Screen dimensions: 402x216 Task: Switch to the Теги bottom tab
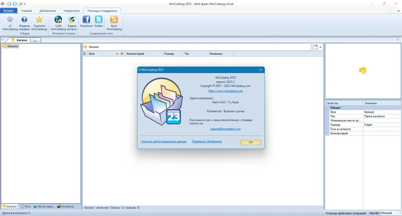[25, 206]
